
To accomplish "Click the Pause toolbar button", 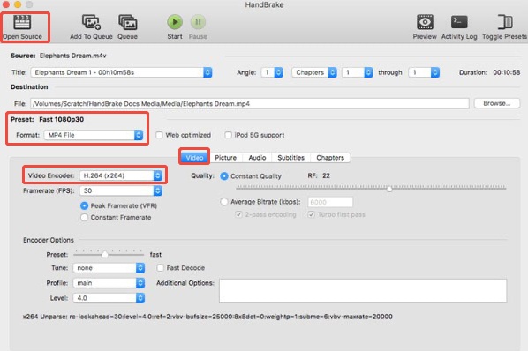I will [198, 22].
